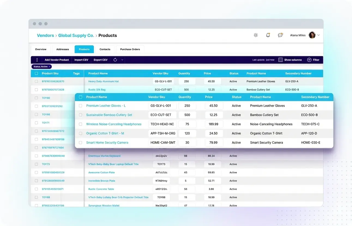Refresh the products list
This screenshot has width=352, height=226.
[x=115, y=60]
